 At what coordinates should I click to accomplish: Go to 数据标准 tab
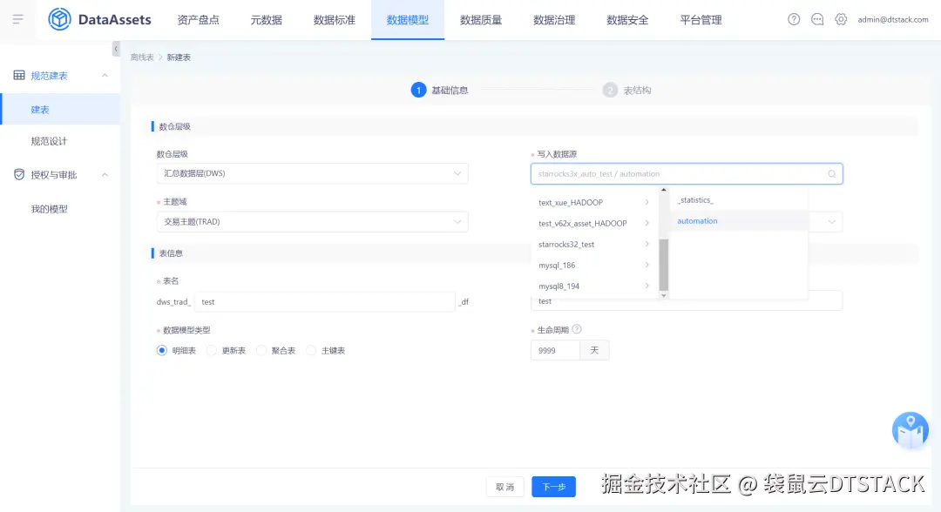click(335, 20)
